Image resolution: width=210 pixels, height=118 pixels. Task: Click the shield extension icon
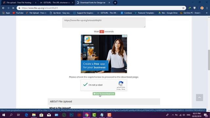coord(195,8)
